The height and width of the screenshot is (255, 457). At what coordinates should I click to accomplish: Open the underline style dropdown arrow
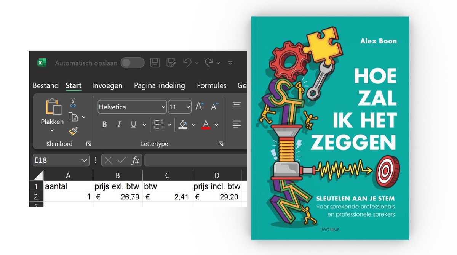click(x=144, y=125)
